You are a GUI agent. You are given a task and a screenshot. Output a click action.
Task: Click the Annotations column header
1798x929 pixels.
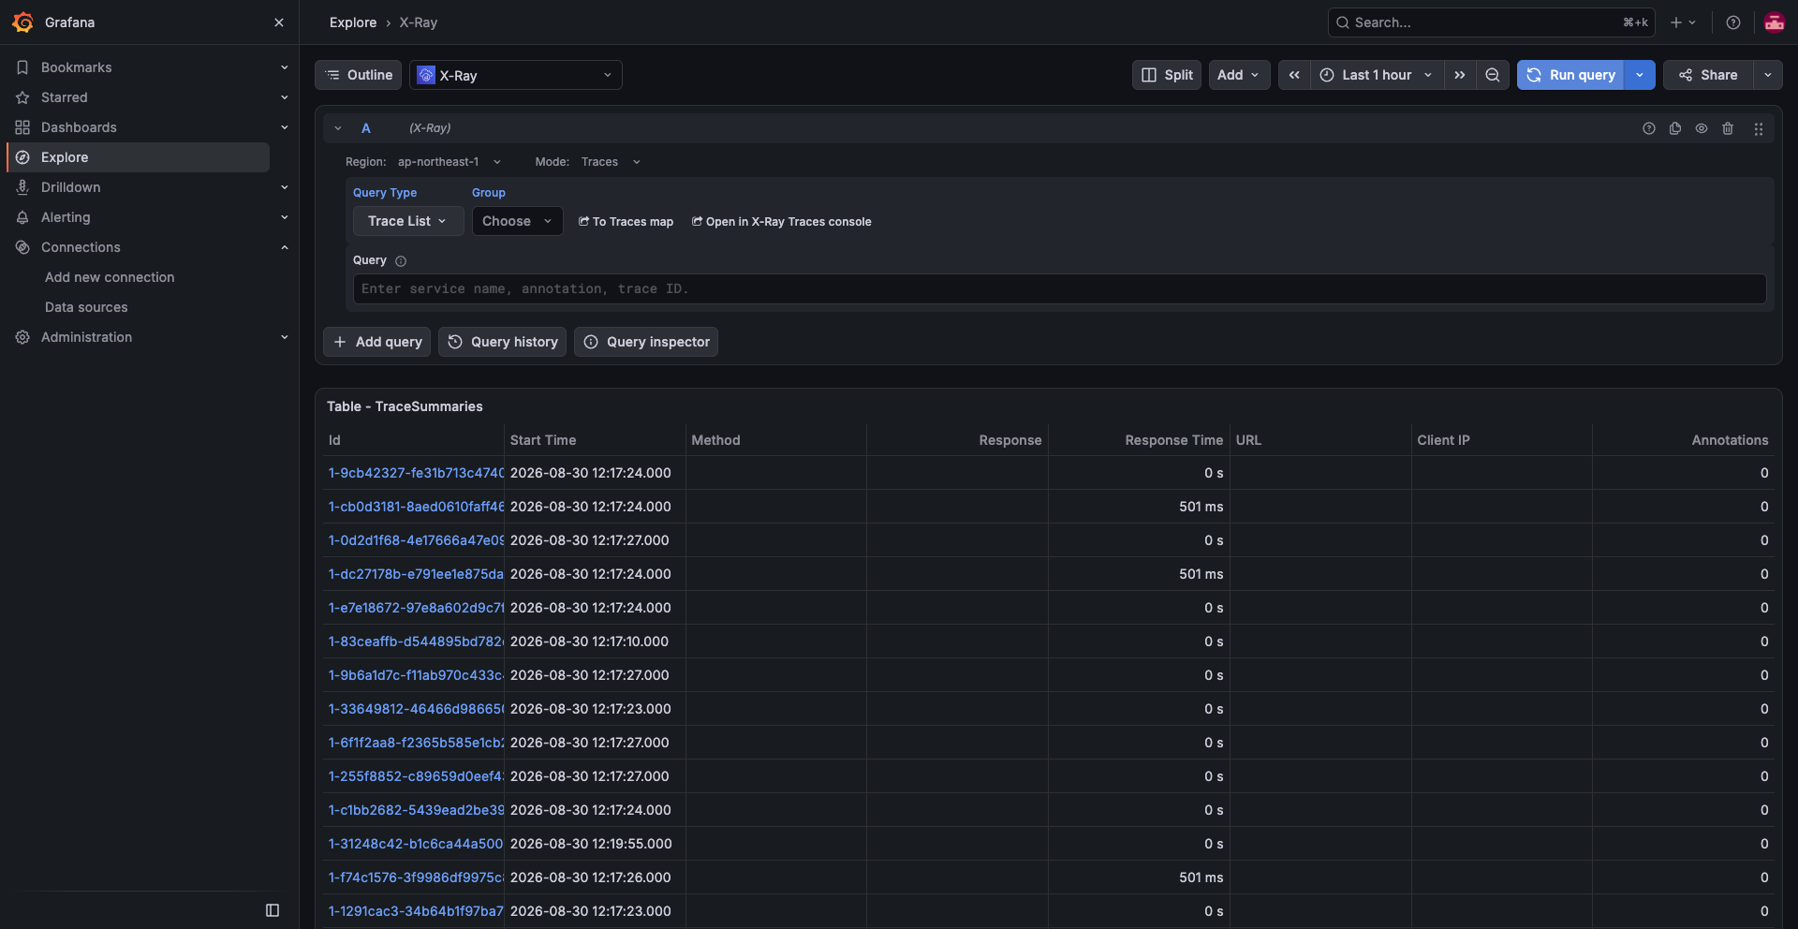(1730, 440)
